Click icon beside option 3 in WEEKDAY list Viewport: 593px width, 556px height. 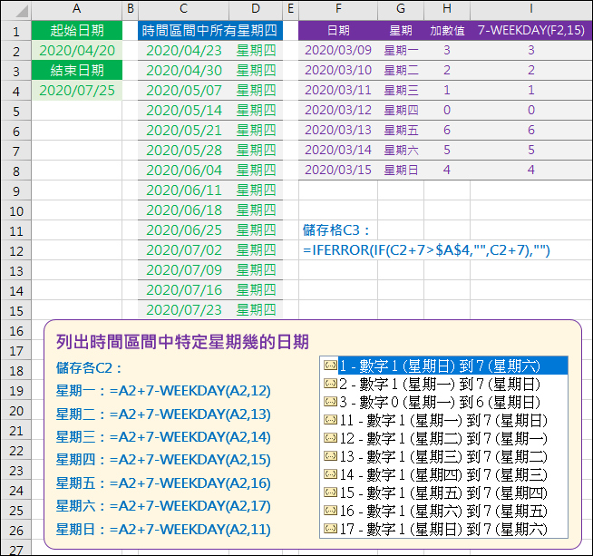331,402
